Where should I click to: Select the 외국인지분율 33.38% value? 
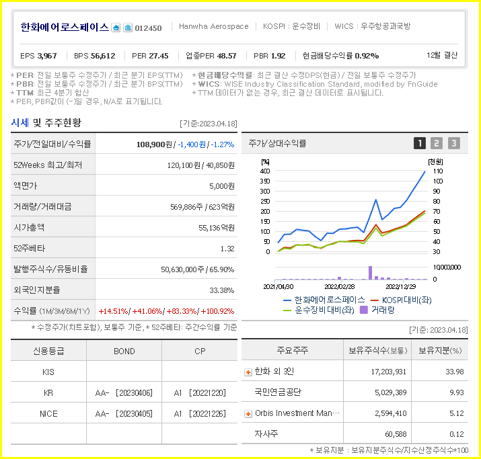coord(222,290)
